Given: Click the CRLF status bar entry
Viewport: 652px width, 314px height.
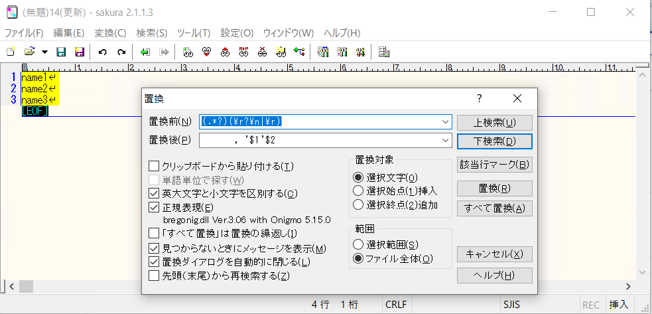Looking at the screenshot, I should pyautogui.click(x=396, y=305).
